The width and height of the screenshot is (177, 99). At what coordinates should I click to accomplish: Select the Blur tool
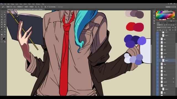(x=2, y=27)
